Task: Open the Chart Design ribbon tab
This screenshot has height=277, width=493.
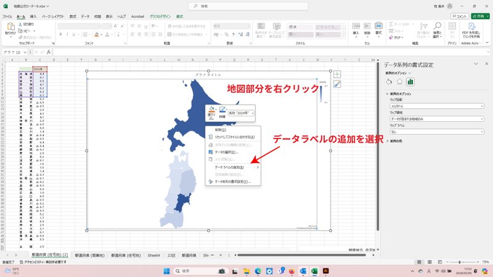Action: (x=160, y=17)
